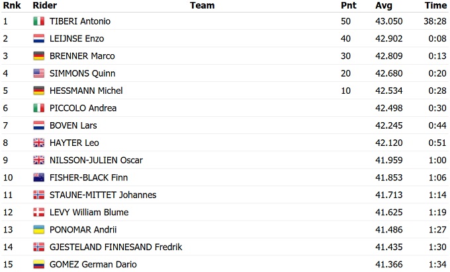Image resolution: width=450 pixels, height=272 pixels.
Task: Click the Norwegian flag beside STAUNE-MITTET Johannes
Action: [x=38, y=195]
